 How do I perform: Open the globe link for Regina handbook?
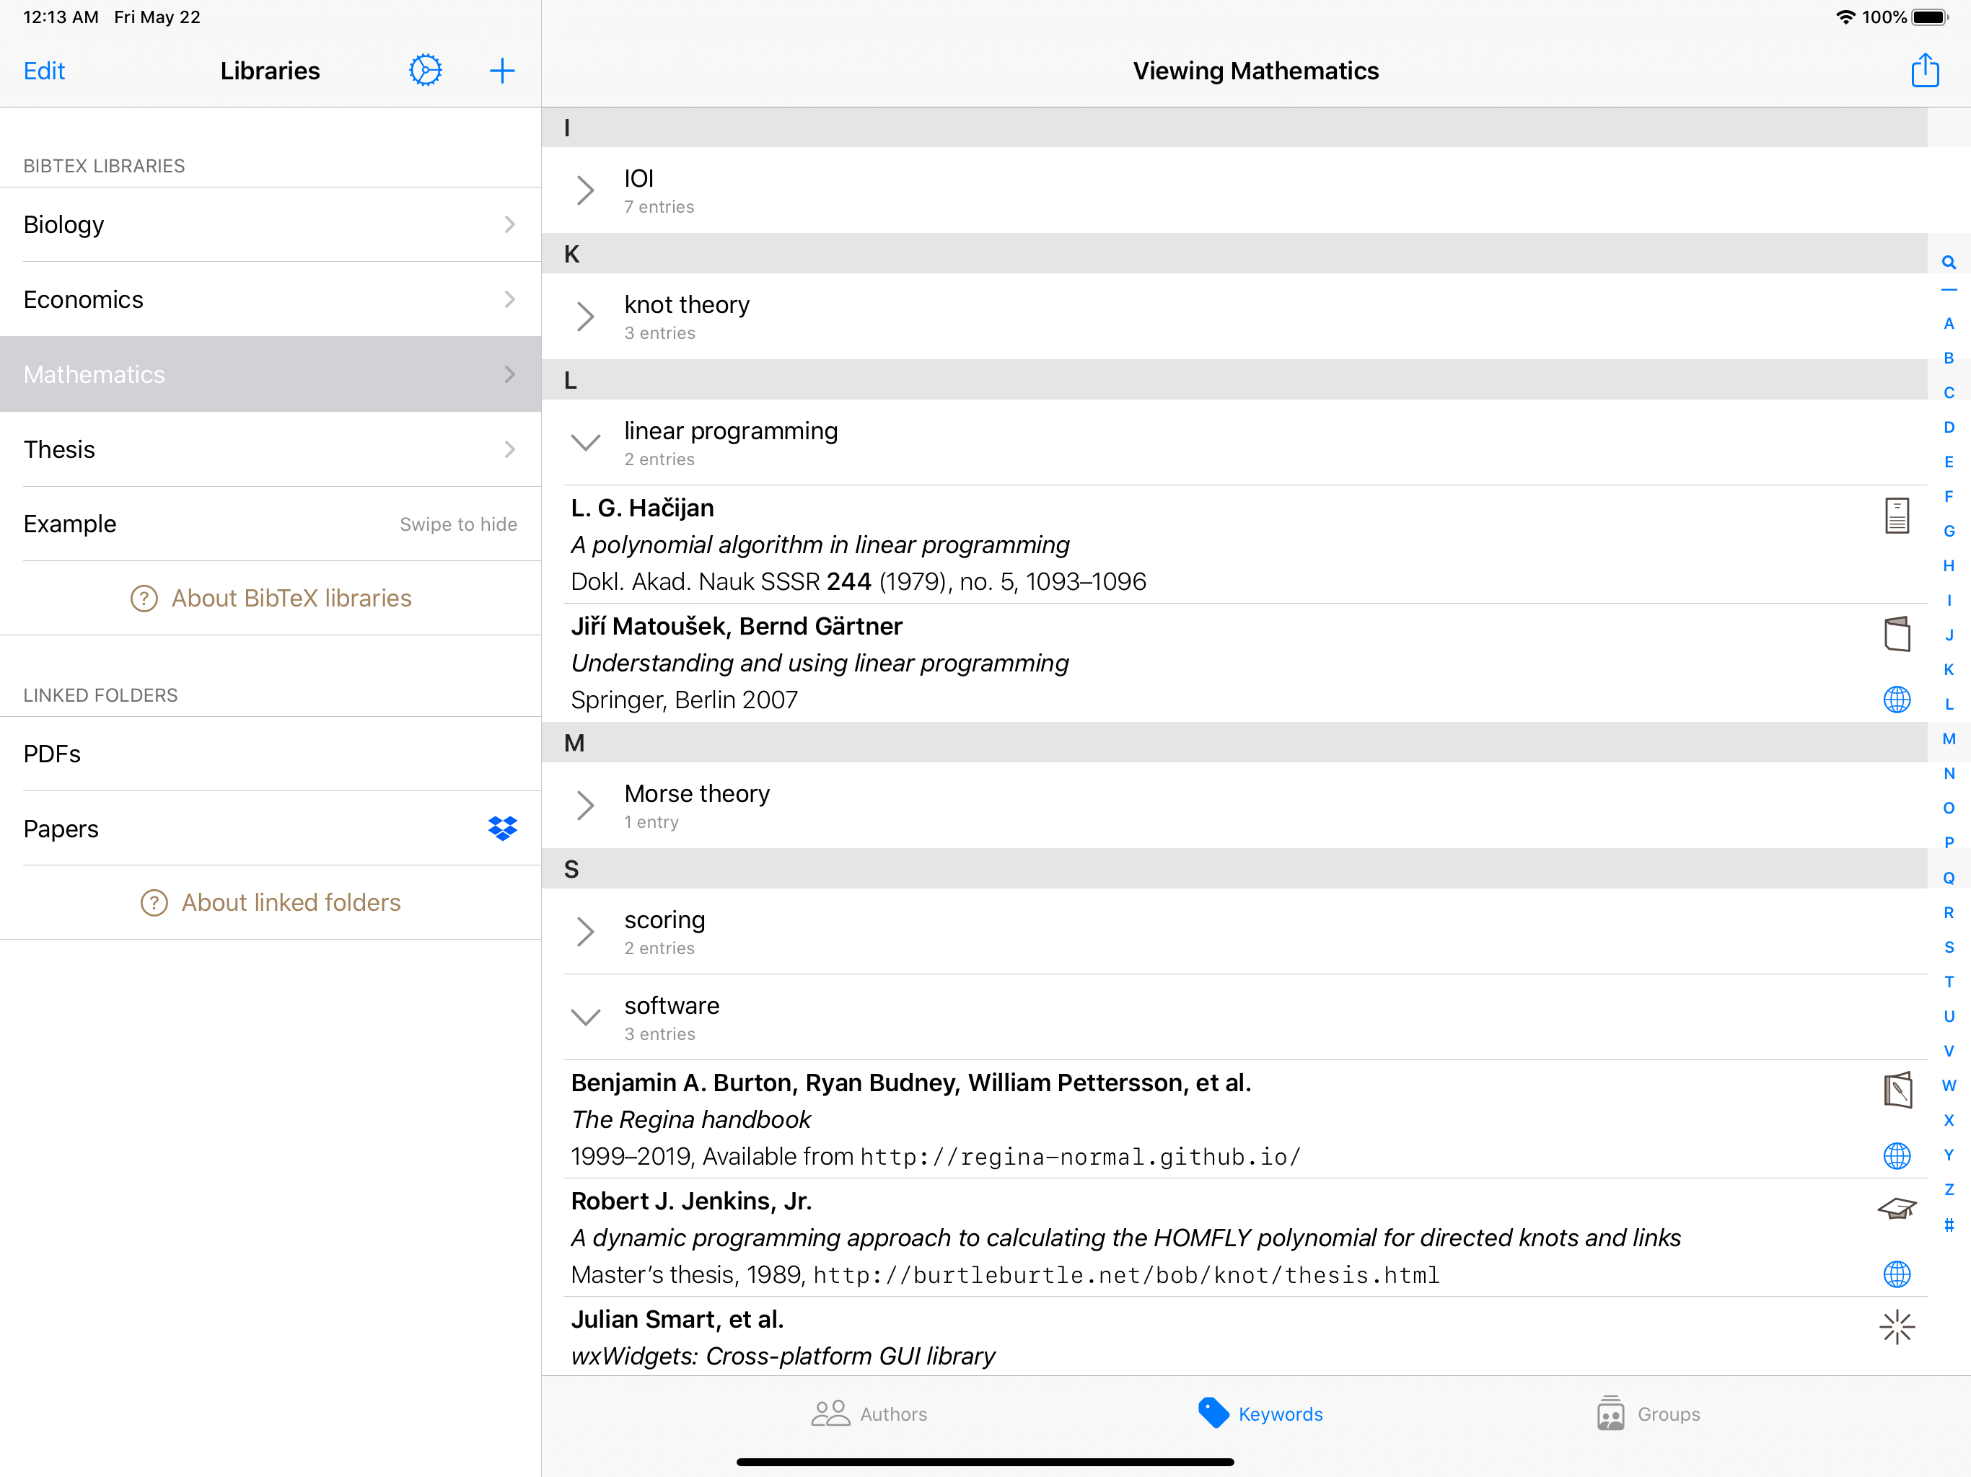(1896, 1156)
